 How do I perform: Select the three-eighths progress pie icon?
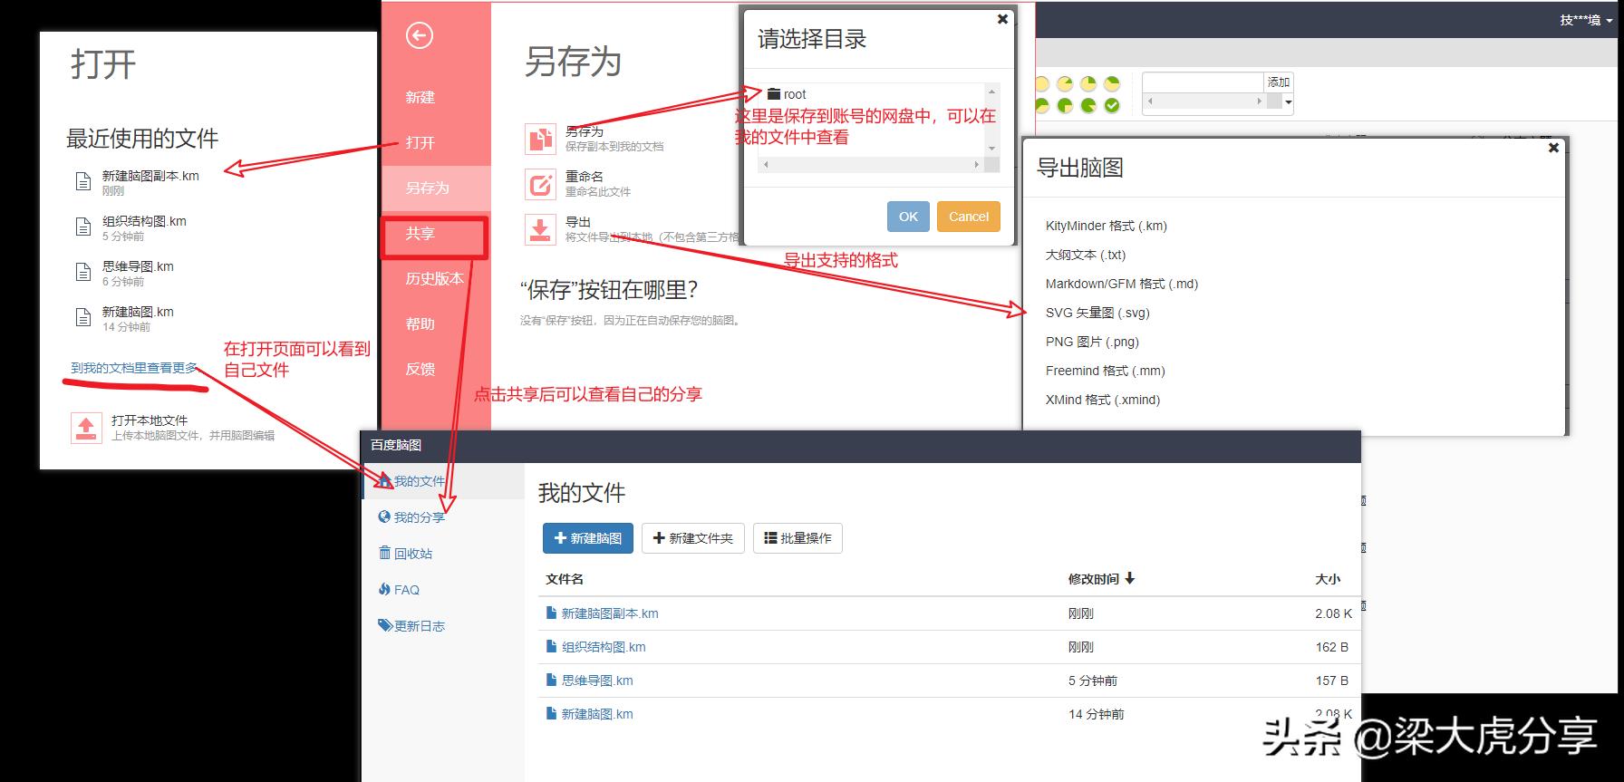[x=1112, y=83]
